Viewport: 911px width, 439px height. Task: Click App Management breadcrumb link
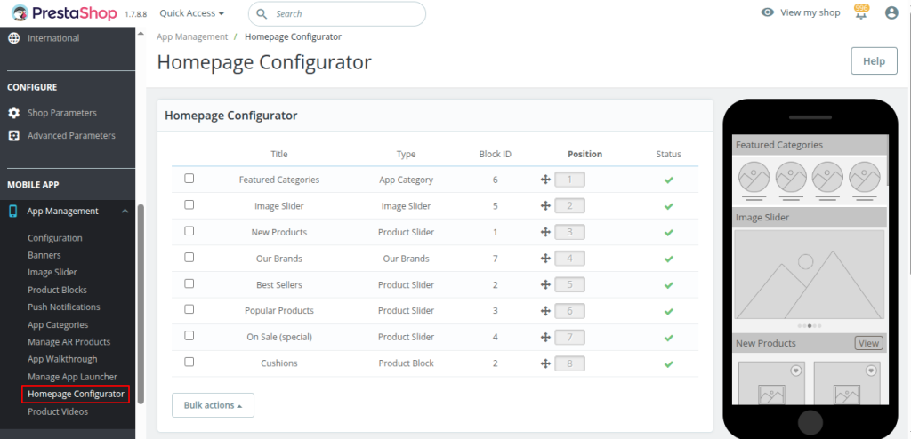[x=192, y=36]
